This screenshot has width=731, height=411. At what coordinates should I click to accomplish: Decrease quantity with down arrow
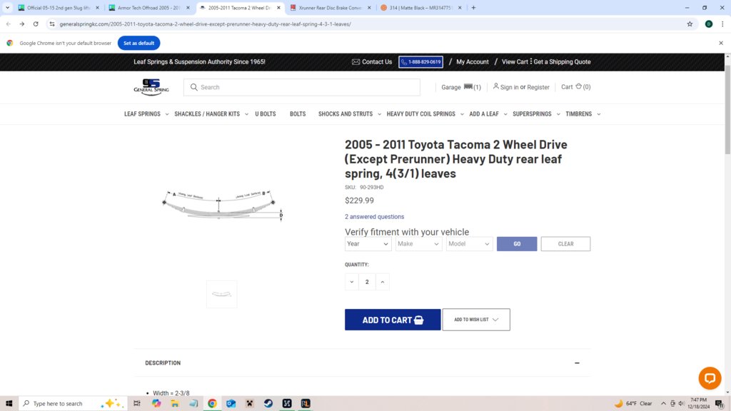point(352,282)
